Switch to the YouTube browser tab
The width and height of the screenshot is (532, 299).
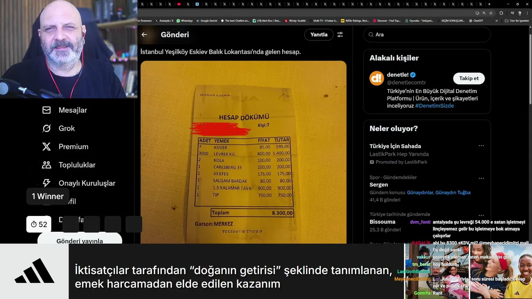(179, 4)
